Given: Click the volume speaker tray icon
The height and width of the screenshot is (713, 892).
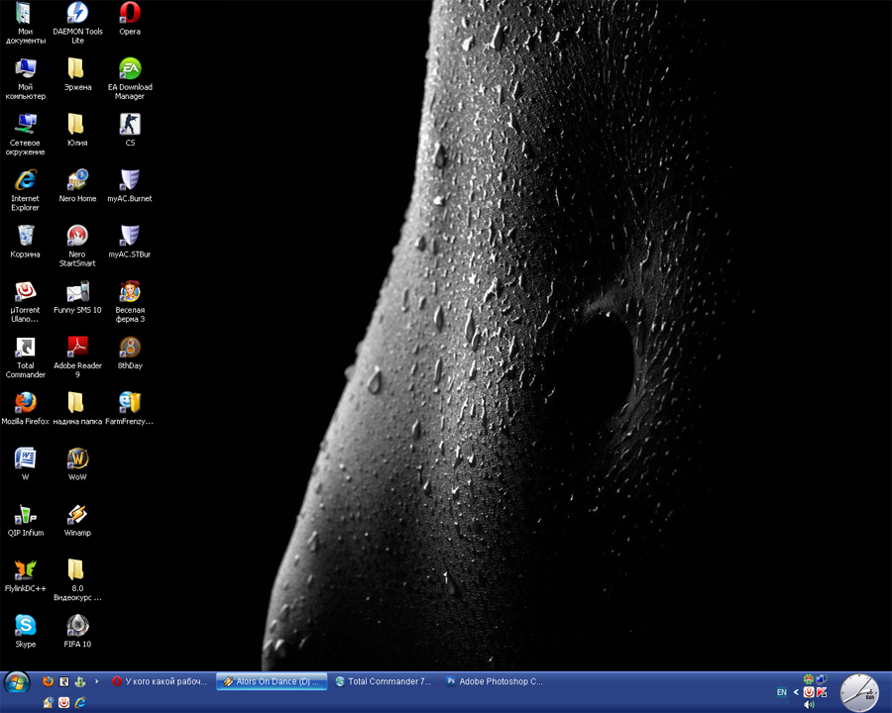Looking at the screenshot, I should coord(810,704).
